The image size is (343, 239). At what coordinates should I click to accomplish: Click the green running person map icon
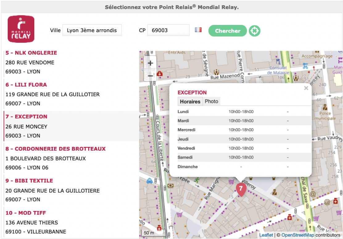tap(197, 180)
